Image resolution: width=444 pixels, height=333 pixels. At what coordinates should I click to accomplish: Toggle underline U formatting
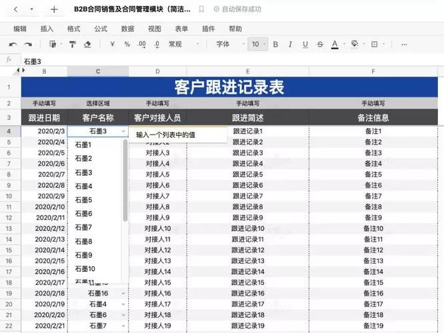coord(305,45)
